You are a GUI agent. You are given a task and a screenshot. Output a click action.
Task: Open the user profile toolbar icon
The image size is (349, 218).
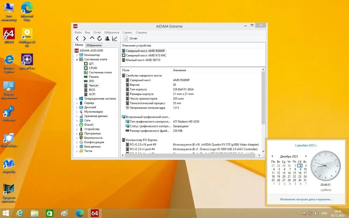point(107,38)
